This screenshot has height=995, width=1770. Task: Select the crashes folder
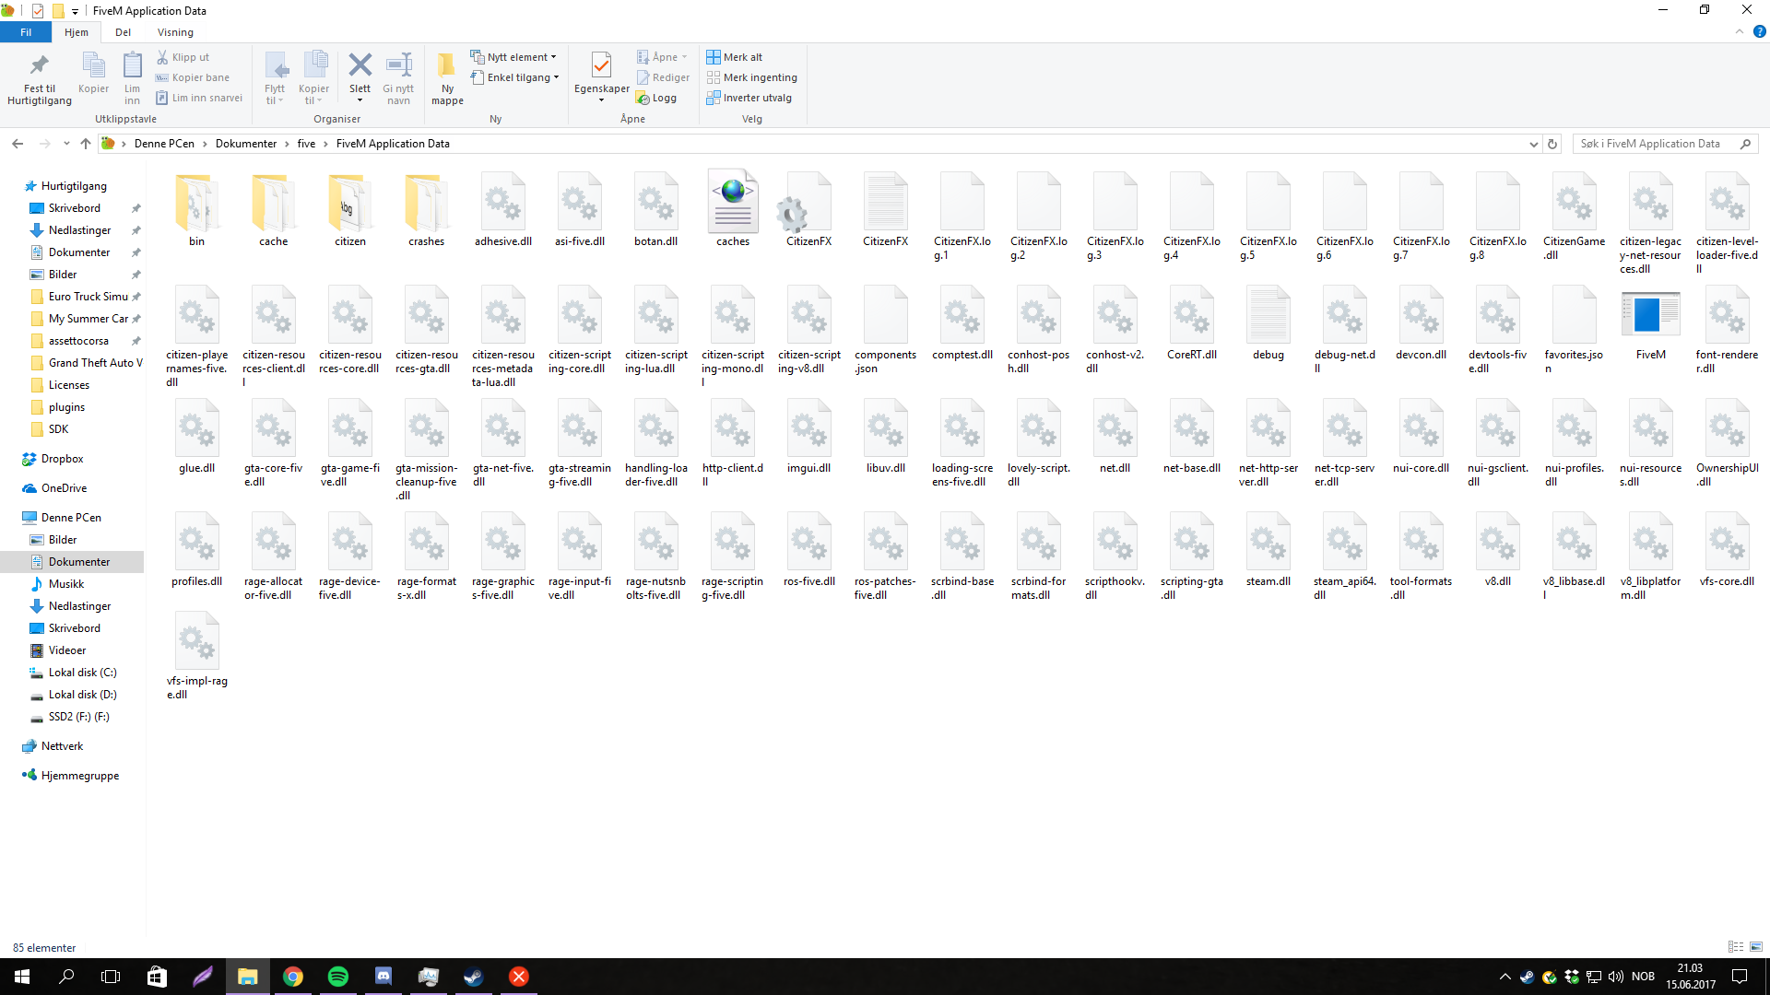(x=426, y=209)
